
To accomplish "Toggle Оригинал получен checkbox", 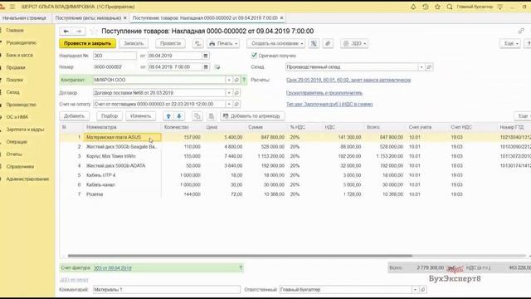I will point(254,56).
